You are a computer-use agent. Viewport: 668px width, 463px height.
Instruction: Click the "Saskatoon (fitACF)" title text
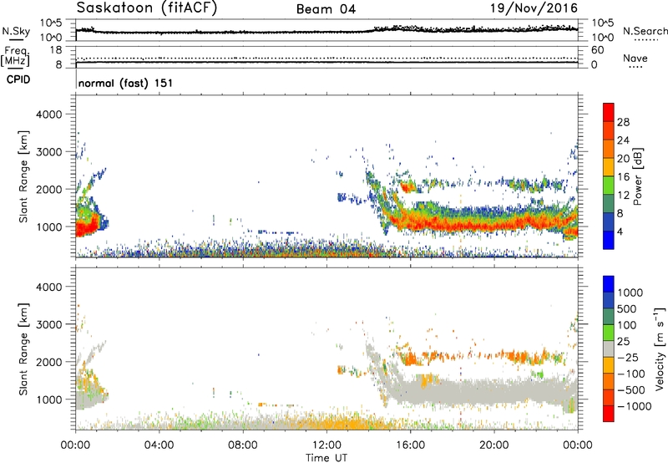click(x=147, y=8)
